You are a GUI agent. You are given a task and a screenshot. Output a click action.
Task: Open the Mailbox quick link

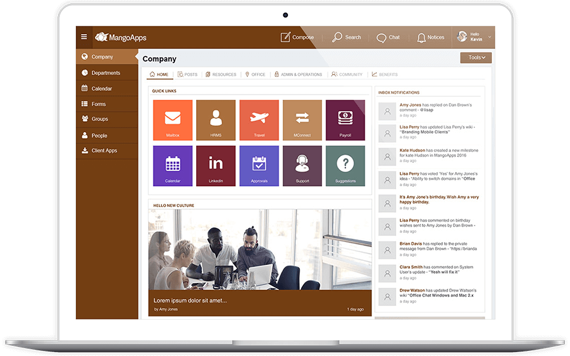(172, 120)
